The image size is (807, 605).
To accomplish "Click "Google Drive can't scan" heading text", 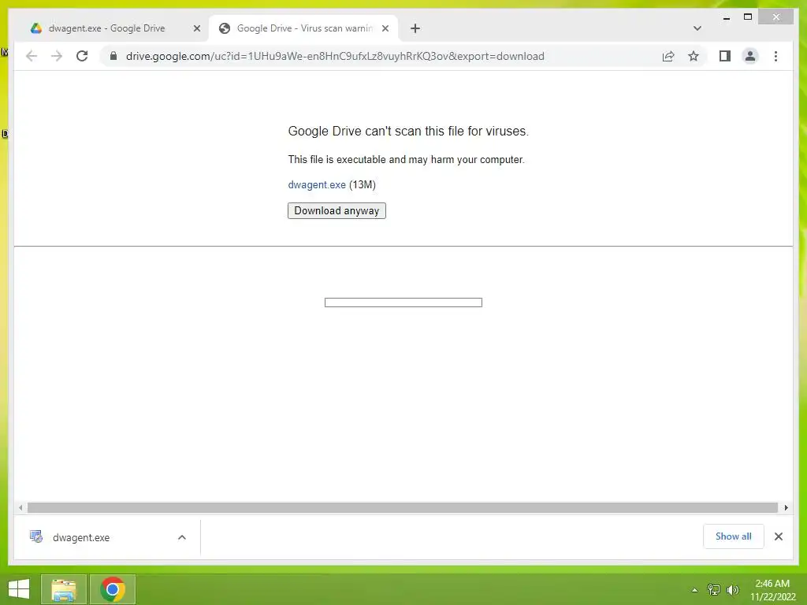I will click(x=408, y=132).
